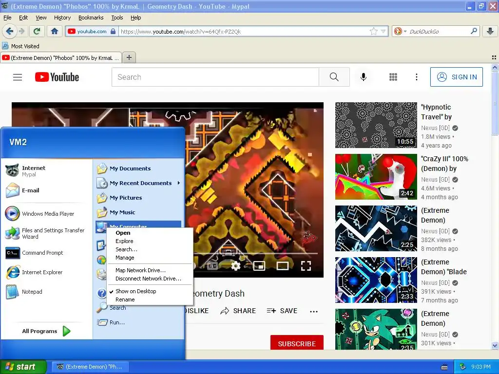Open more actions ellipsis below the video
Screen dimensions: 499x374
(x=314, y=311)
